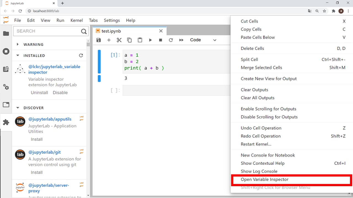Viewport: 353px width, 198px height.
Task: Open the Help menu
Action: (x=131, y=20)
